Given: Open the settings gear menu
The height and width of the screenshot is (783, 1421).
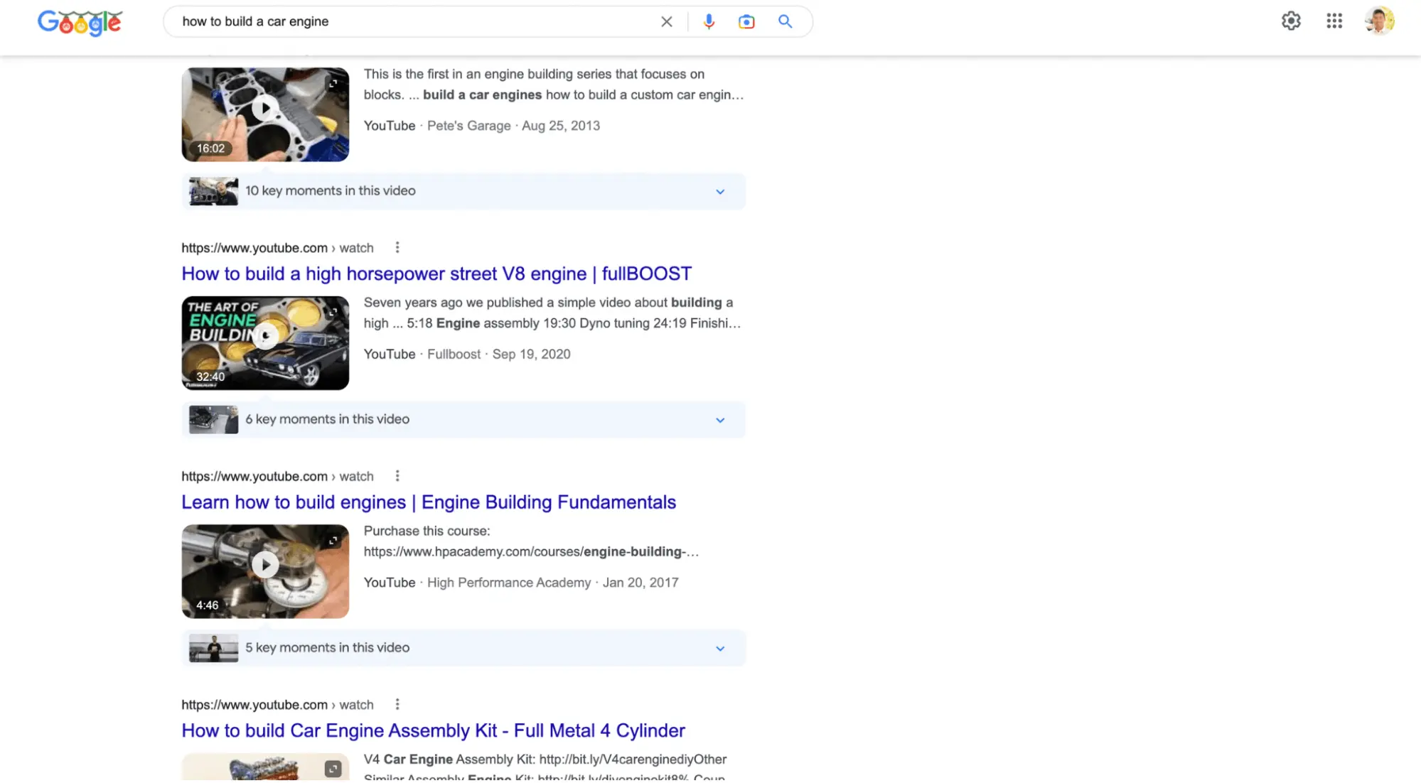Looking at the screenshot, I should pos(1291,21).
